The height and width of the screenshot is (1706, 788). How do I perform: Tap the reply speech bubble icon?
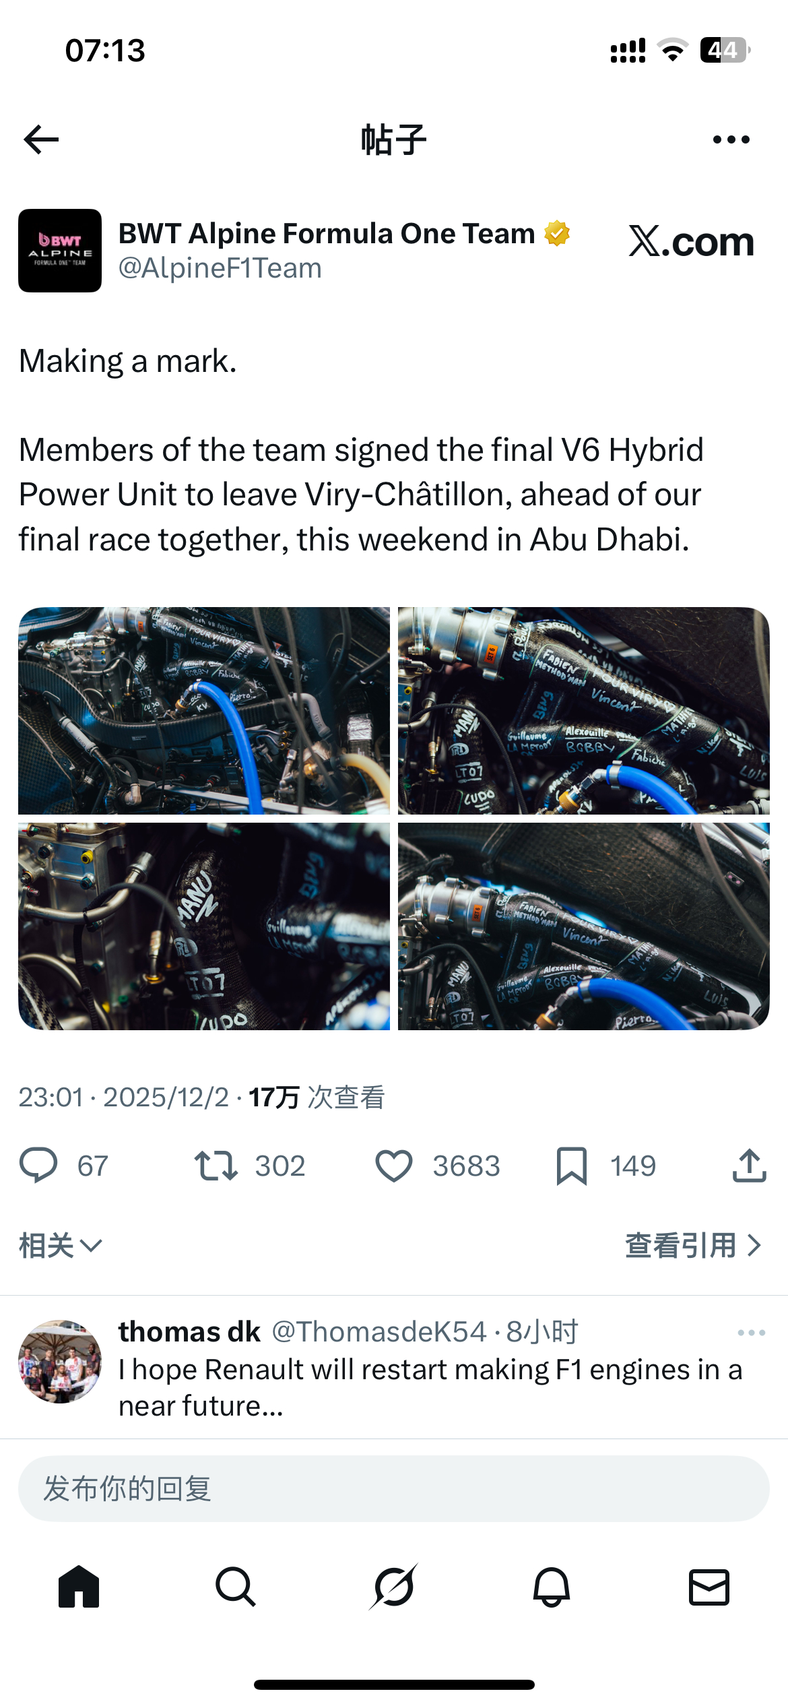[38, 1166]
